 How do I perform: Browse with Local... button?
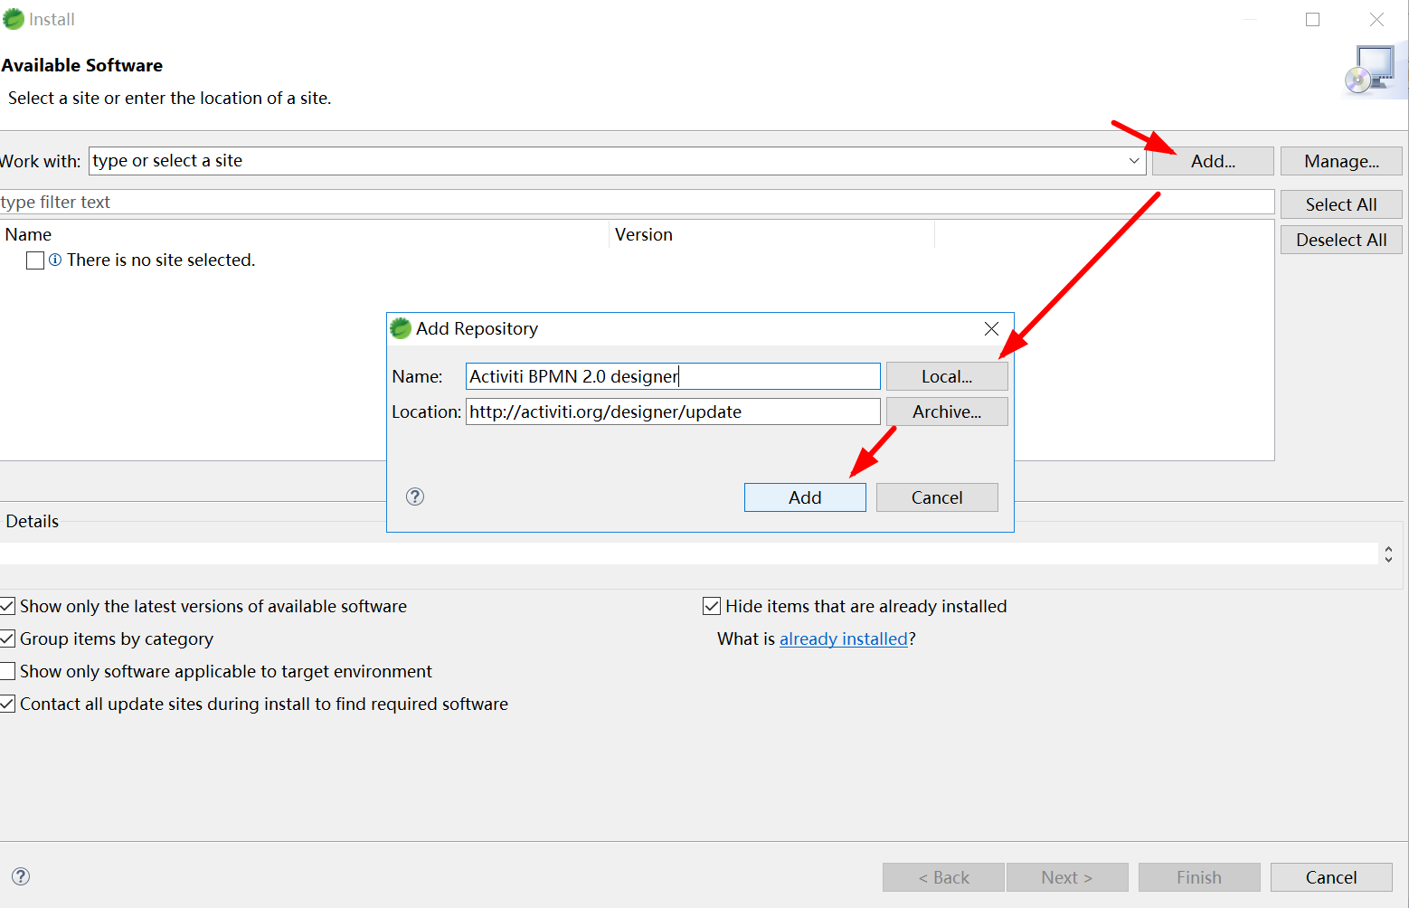click(947, 376)
